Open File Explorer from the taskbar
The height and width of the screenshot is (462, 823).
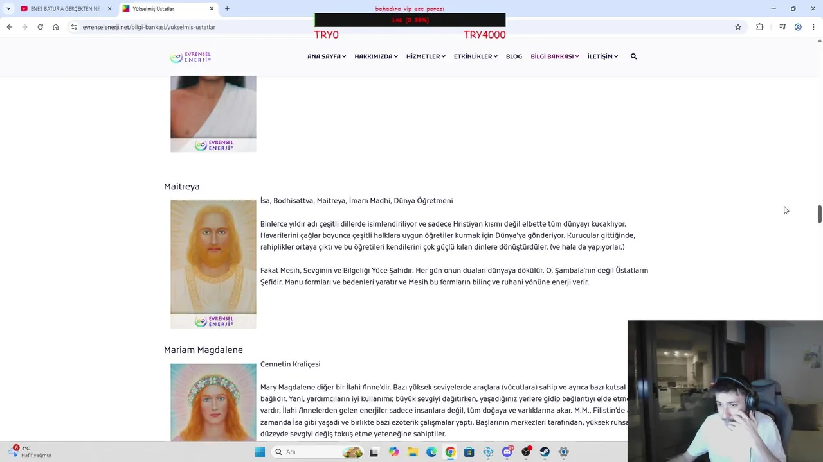[x=412, y=452]
